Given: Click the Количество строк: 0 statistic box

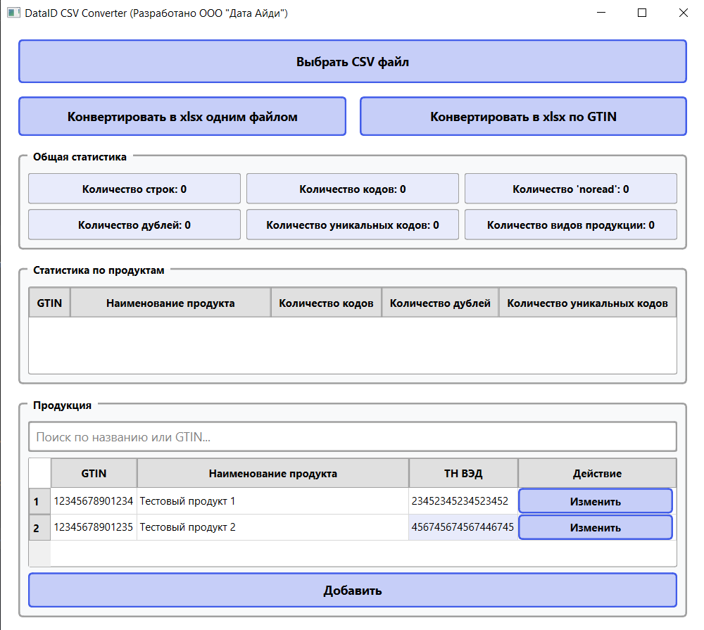Looking at the screenshot, I should (134, 188).
